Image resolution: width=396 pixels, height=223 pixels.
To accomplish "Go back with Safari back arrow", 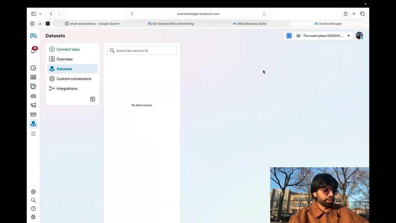I will (x=51, y=14).
